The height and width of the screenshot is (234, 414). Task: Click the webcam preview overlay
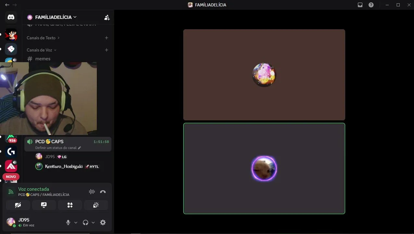tap(48, 98)
